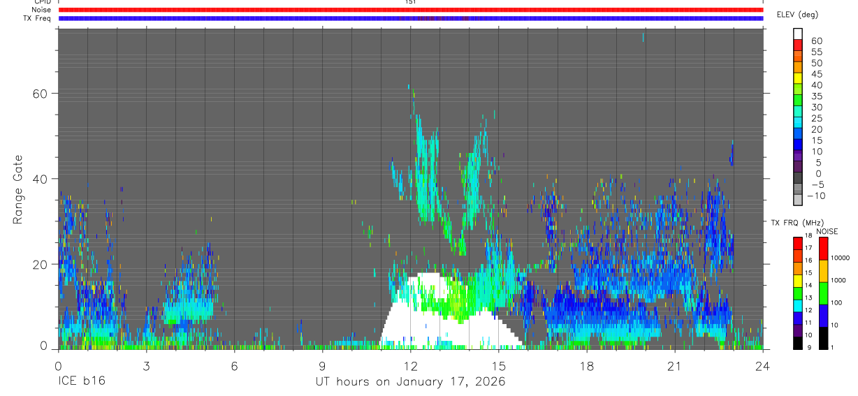This screenshot has width=858, height=396.
Task: Click the 'NOISE' colorbar title
Action: [x=827, y=231]
